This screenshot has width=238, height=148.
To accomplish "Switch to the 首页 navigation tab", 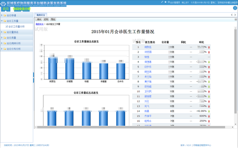I will (6, 9).
